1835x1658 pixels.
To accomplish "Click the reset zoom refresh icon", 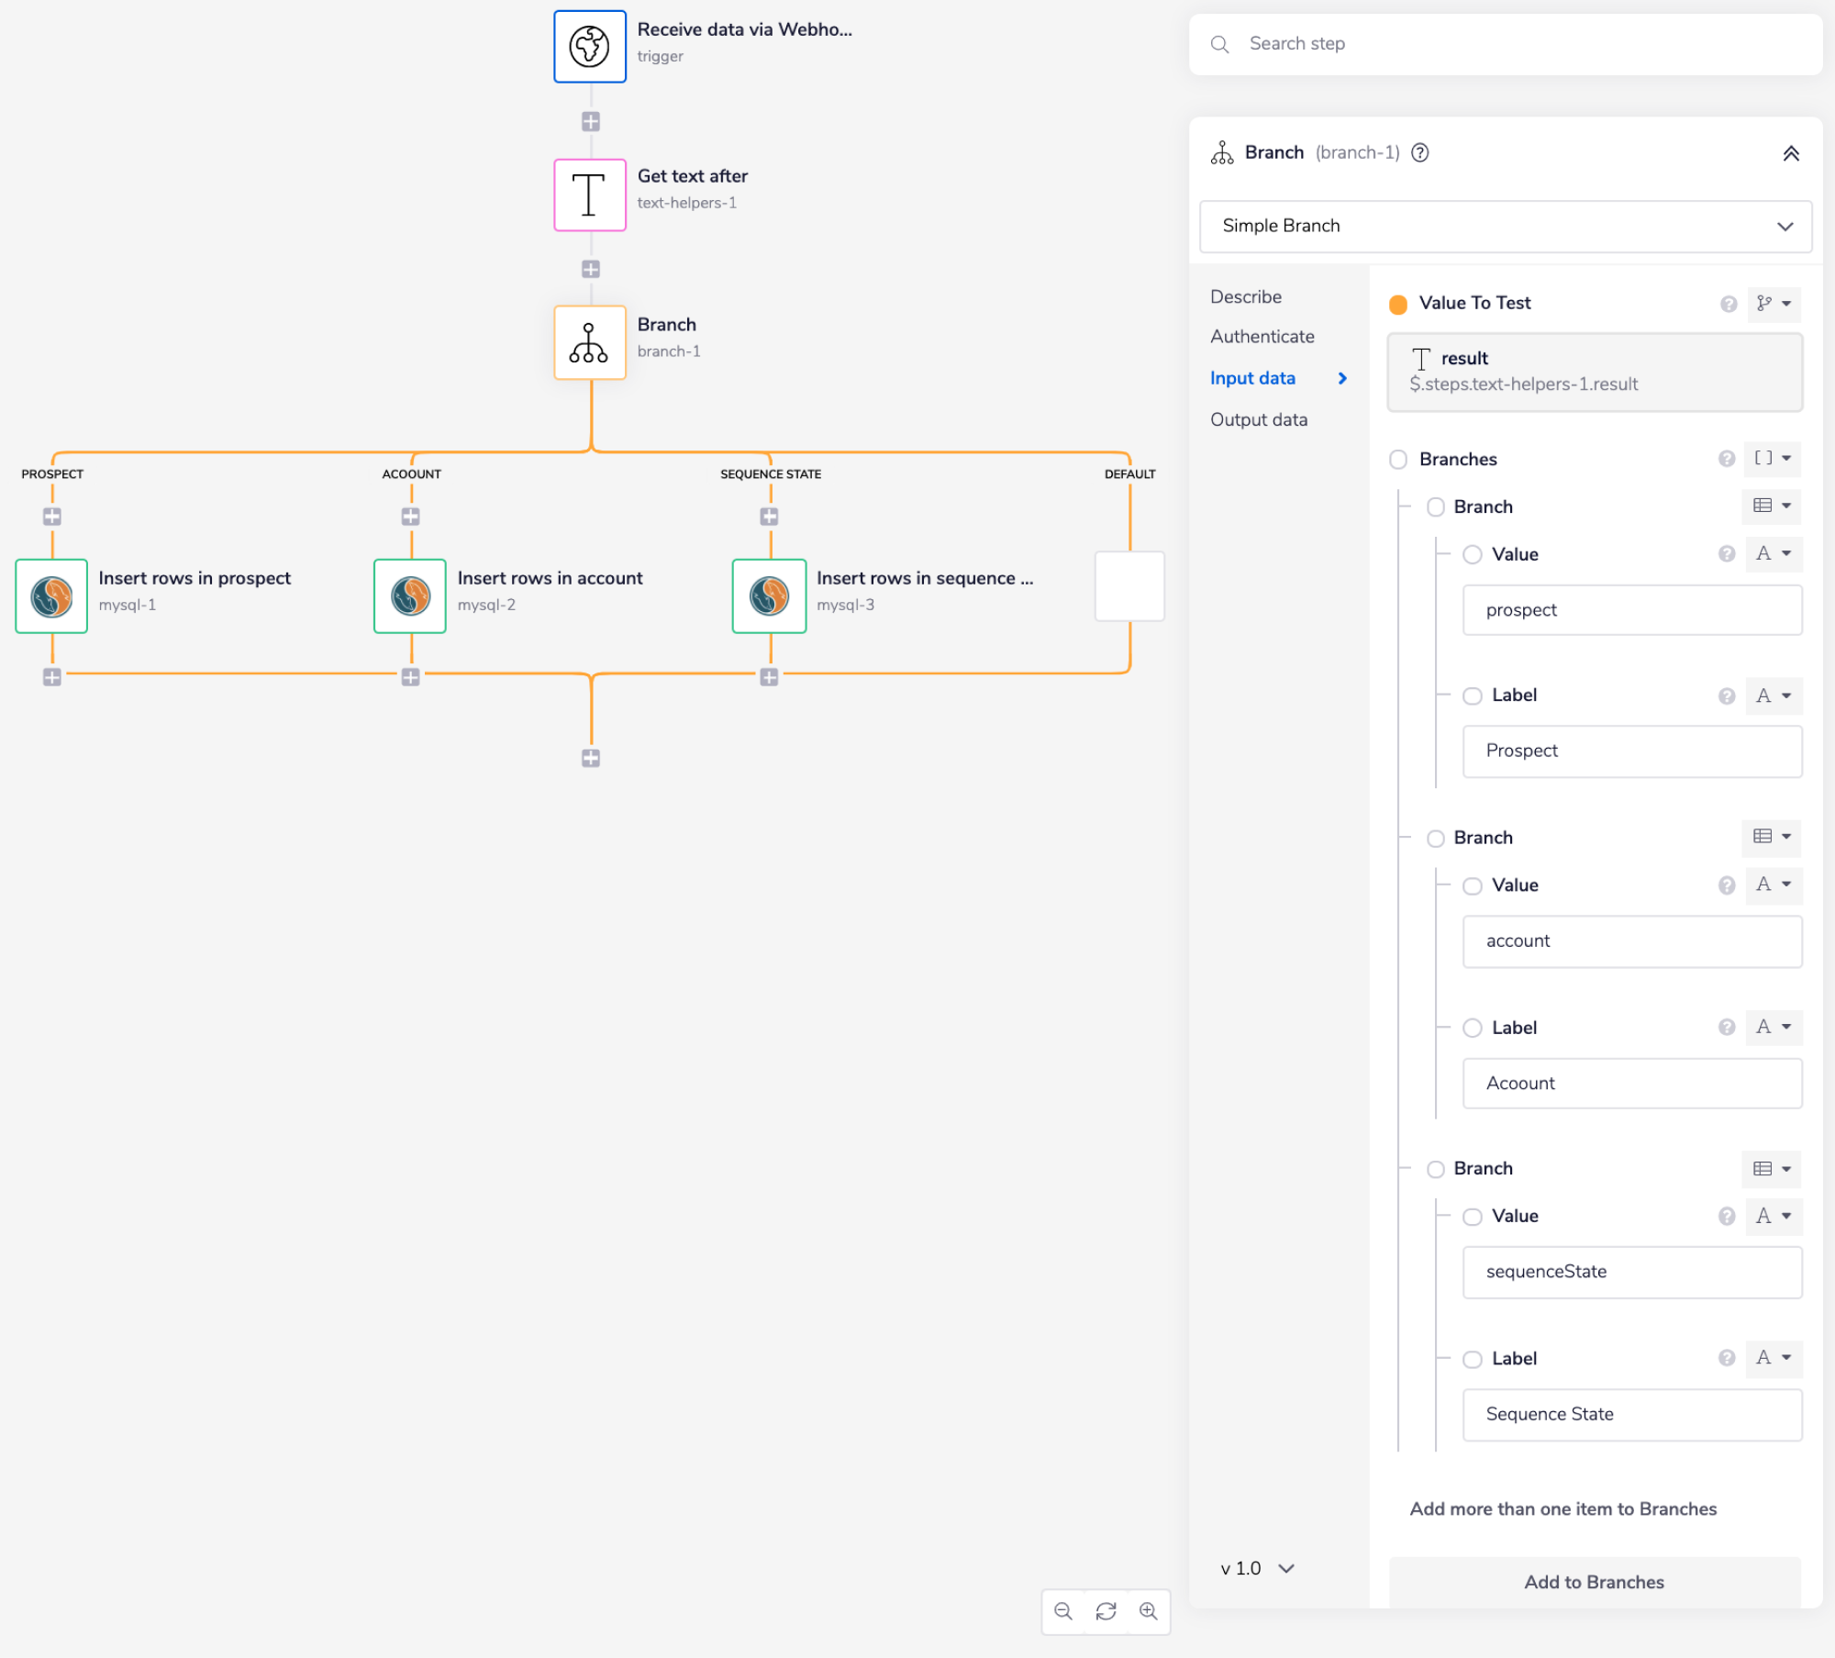I will click(x=1106, y=1611).
